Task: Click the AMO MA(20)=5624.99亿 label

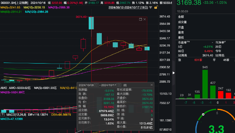Action: (13, 92)
